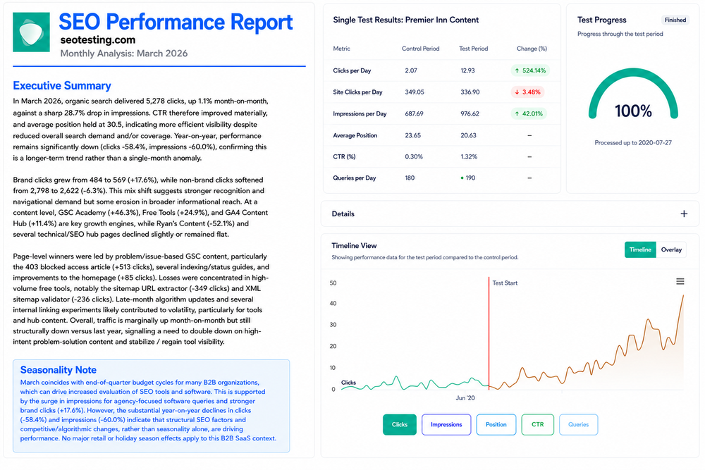Click the 524.14% change badge
This screenshot has height=470, width=705.
(x=530, y=70)
